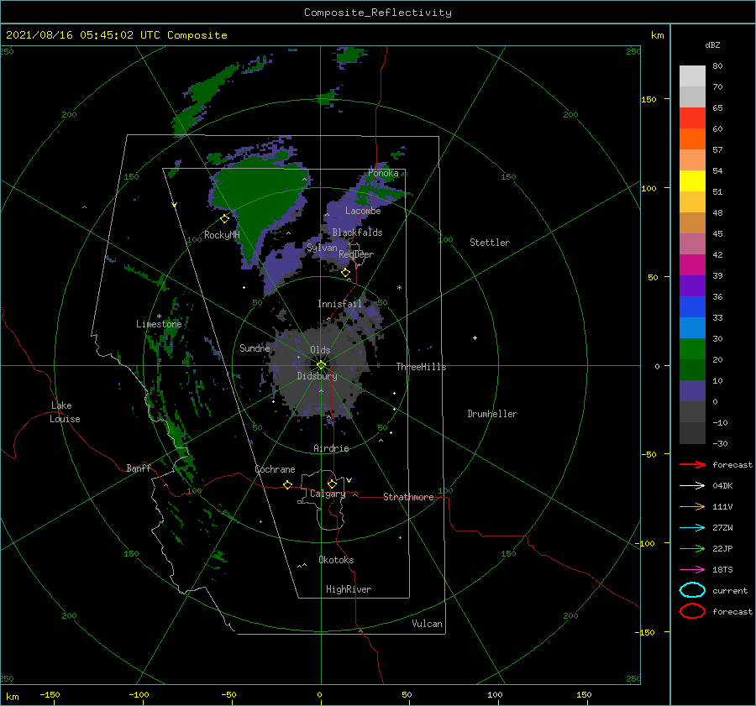This screenshot has height=706, width=756.
Task: Select blue 36–33 dBZ swatch
Action: click(x=692, y=306)
